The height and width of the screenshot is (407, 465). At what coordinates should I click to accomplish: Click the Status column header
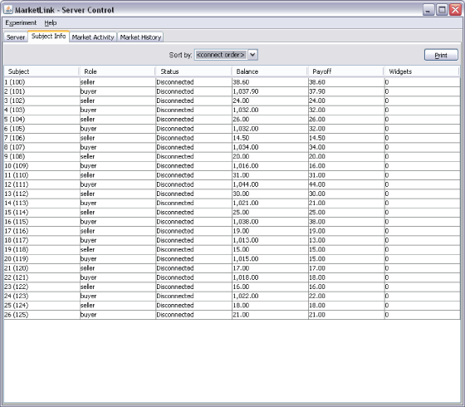coord(193,71)
